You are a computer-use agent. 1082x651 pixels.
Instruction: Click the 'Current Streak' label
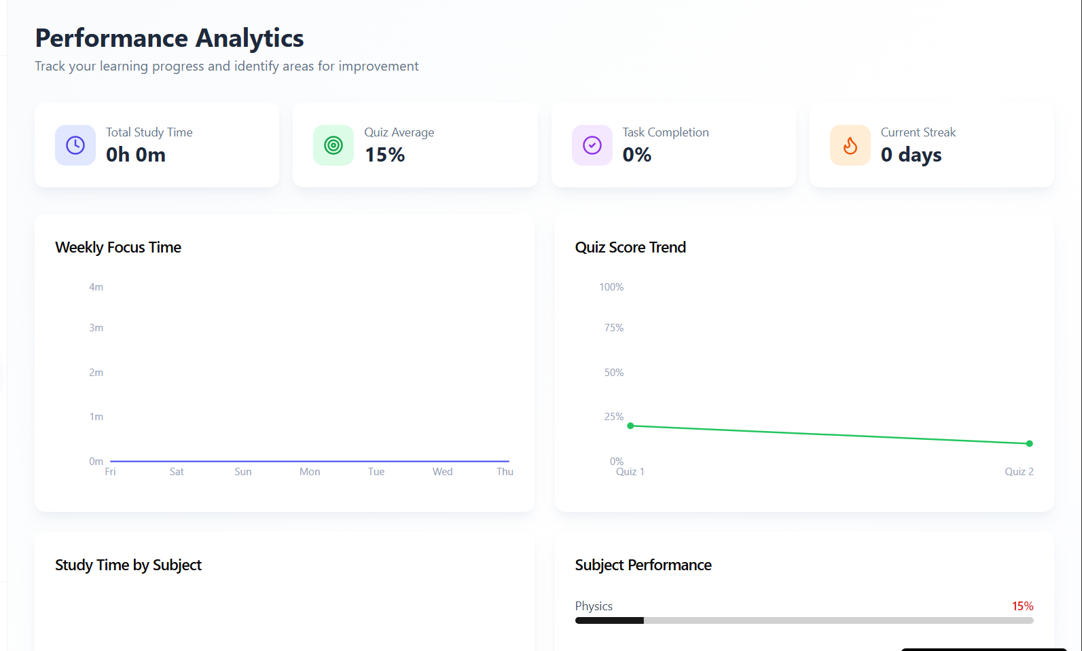(918, 132)
